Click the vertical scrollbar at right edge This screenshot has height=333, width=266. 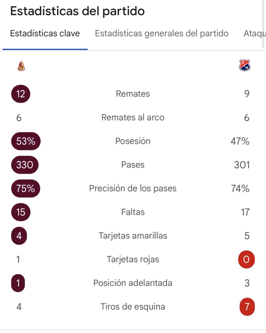point(263,23)
